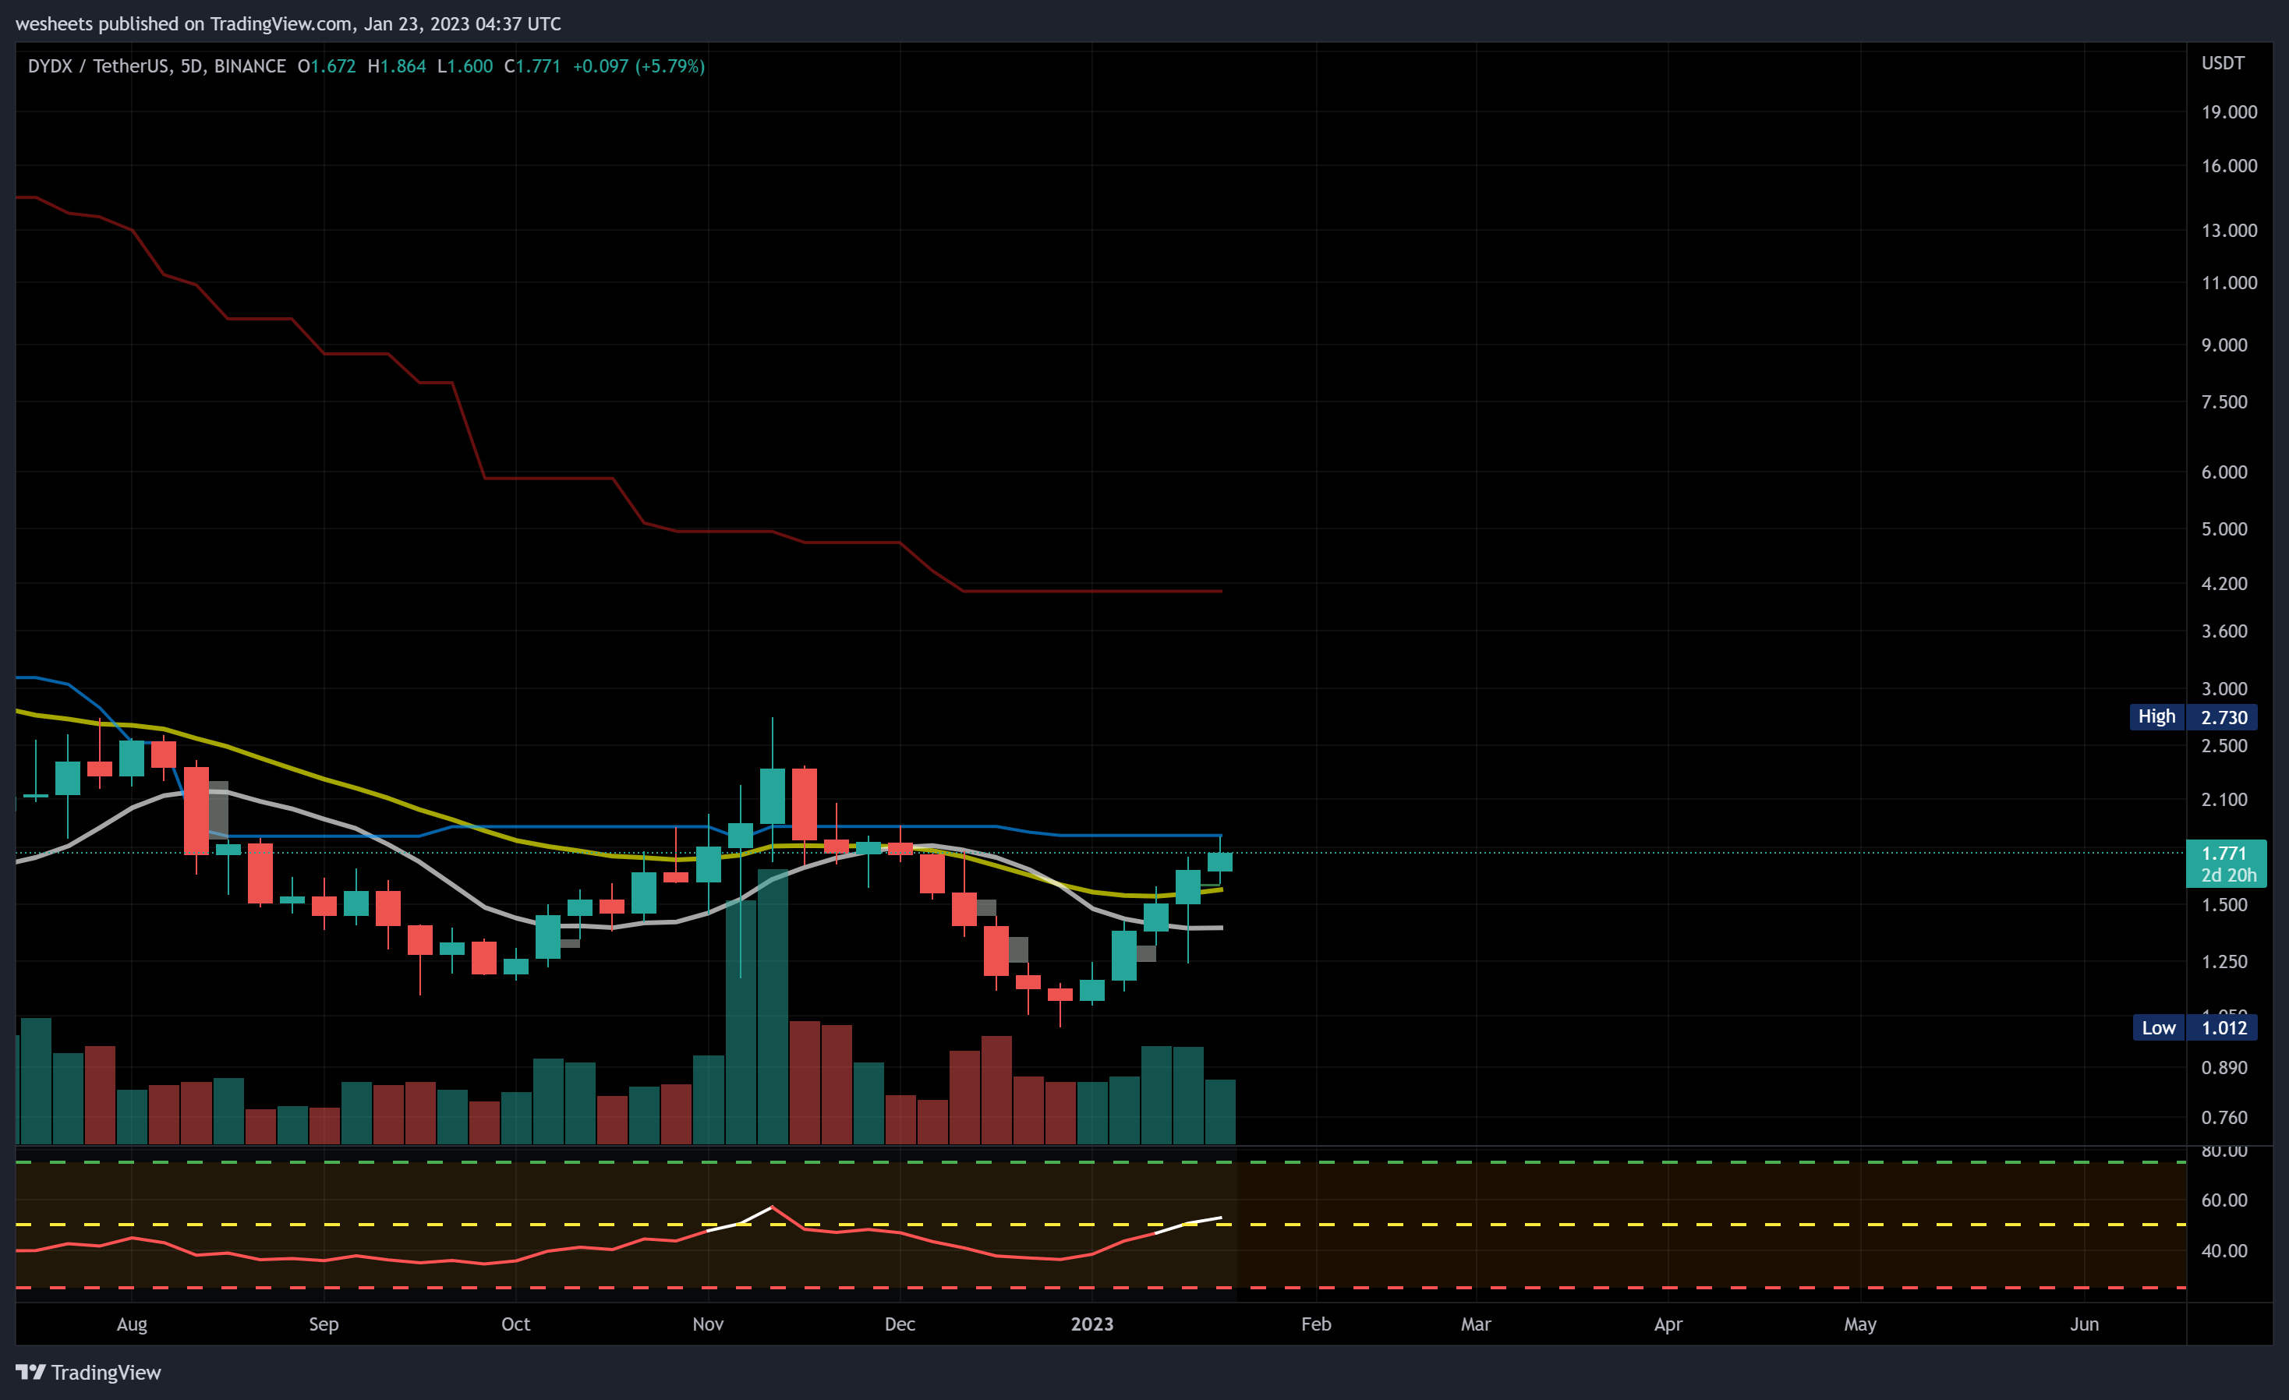Click the 11.000 price axis label
Viewport: 2289px width, 1400px height.
2229,282
